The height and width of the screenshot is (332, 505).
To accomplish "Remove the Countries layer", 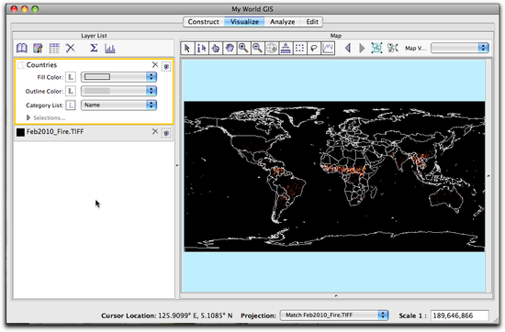I will (x=155, y=65).
